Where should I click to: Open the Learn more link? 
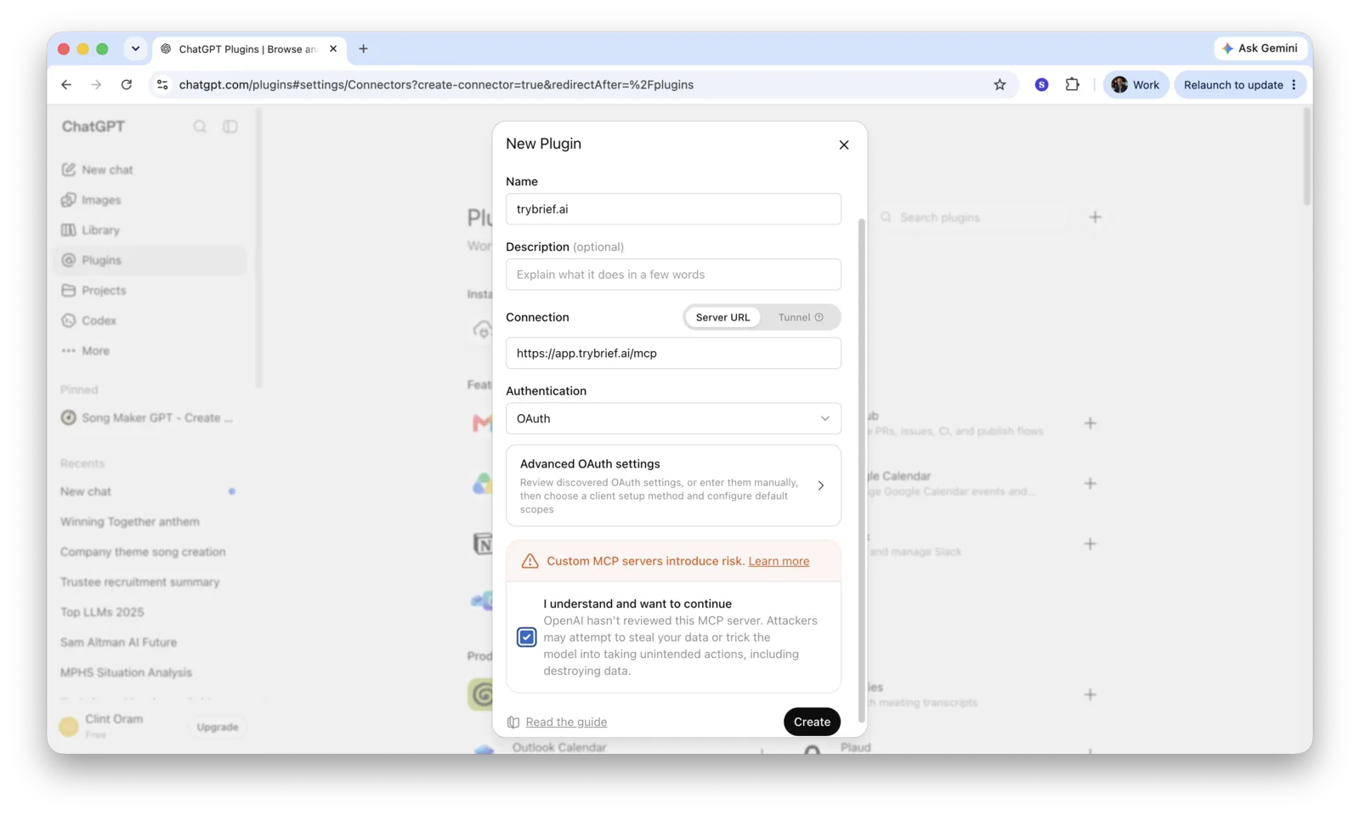[779, 561]
